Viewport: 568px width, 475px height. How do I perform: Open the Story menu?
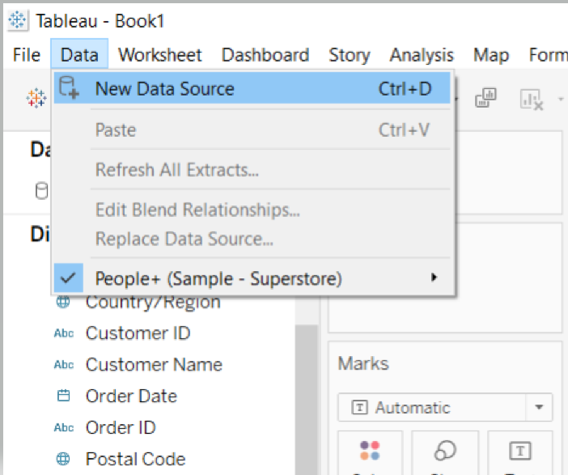pos(350,55)
